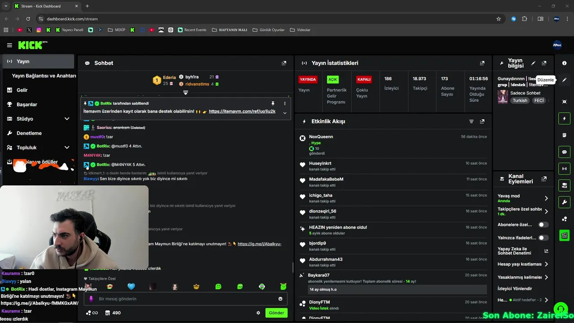This screenshot has width=574, height=323.
Task: Bookmark this page with the star icon
Action: pos(499,19)
